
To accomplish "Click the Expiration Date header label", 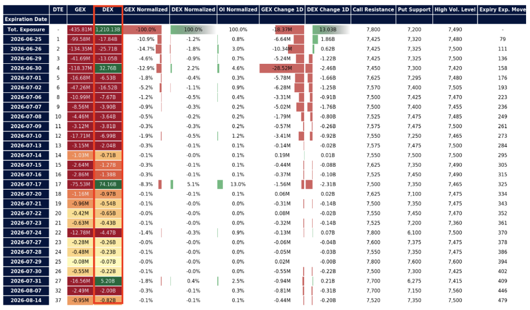I will (x=26, y=19).
